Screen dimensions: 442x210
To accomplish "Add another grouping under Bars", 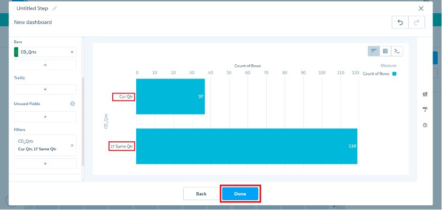I will [45, 65].
